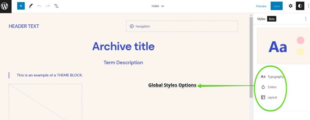Toggle the block inserter plus button
The image size is (310, 120).
[x=21, y=6]
